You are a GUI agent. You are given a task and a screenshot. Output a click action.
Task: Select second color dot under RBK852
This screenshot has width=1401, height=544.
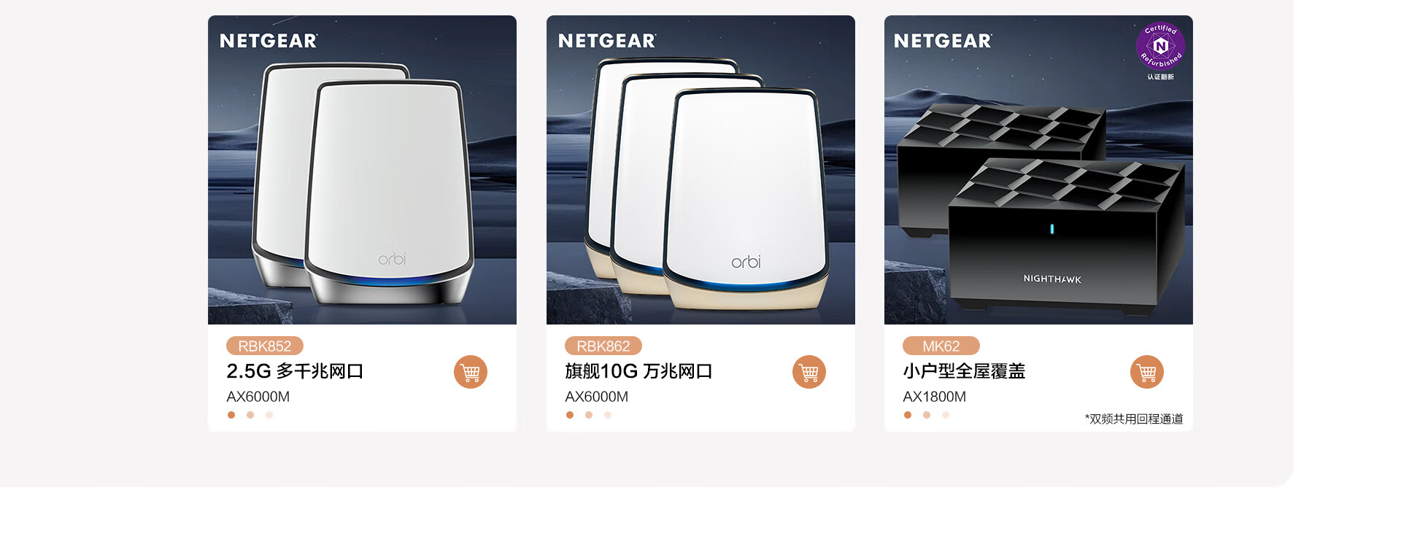coord(250,415)
